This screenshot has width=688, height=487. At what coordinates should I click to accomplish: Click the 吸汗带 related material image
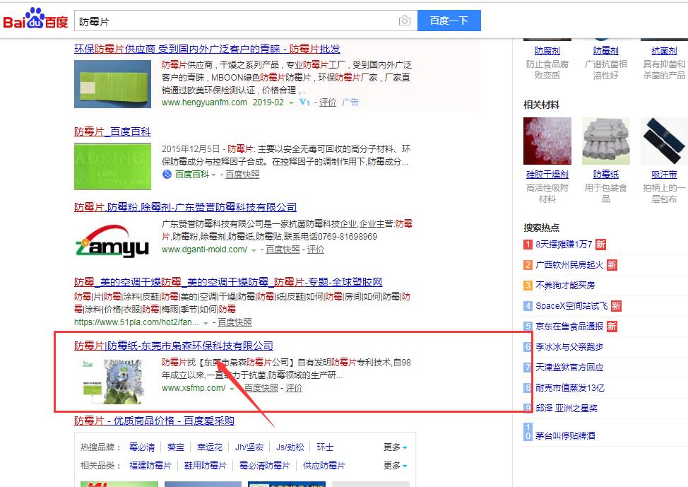(663, 141)
